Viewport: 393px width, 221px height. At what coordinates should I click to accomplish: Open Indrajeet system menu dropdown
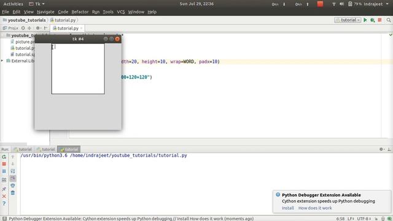(x=376, y=4)
